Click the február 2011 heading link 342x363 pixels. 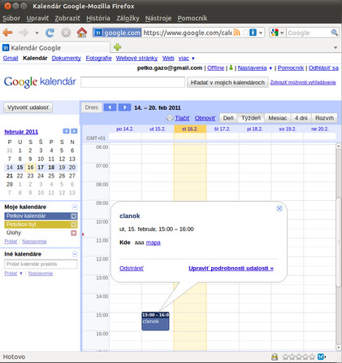21,132
